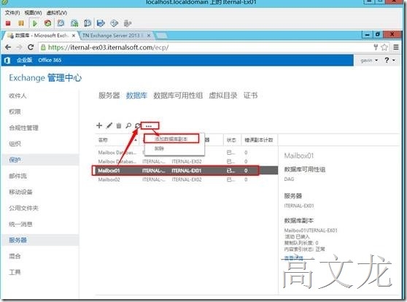The height and width of the screenshot is (302, 407).
Task: Click the CD/DVD drive connect icon
Action: pos(114,23)
